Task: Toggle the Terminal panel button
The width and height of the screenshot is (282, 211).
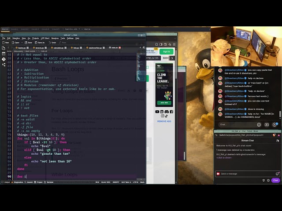Action: (x=49, y=182)
